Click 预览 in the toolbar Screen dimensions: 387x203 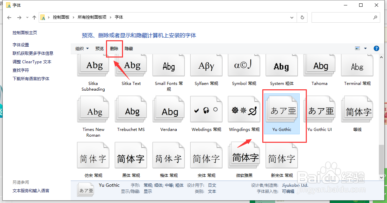100,49
